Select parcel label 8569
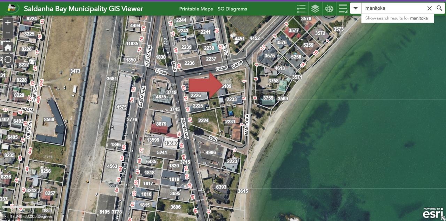Screen dimensions: 446x221 pos(49,119)
